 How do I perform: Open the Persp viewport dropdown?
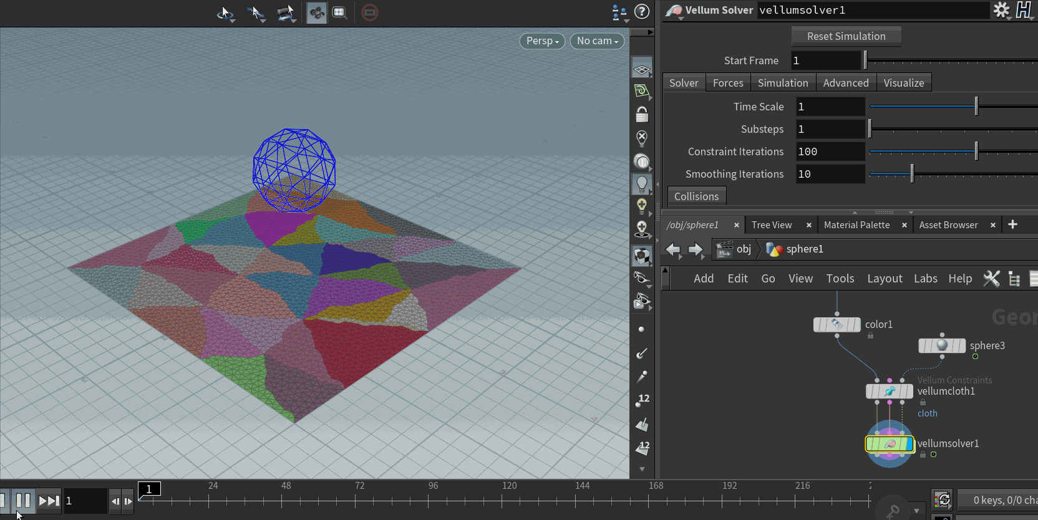coord(542,41)
